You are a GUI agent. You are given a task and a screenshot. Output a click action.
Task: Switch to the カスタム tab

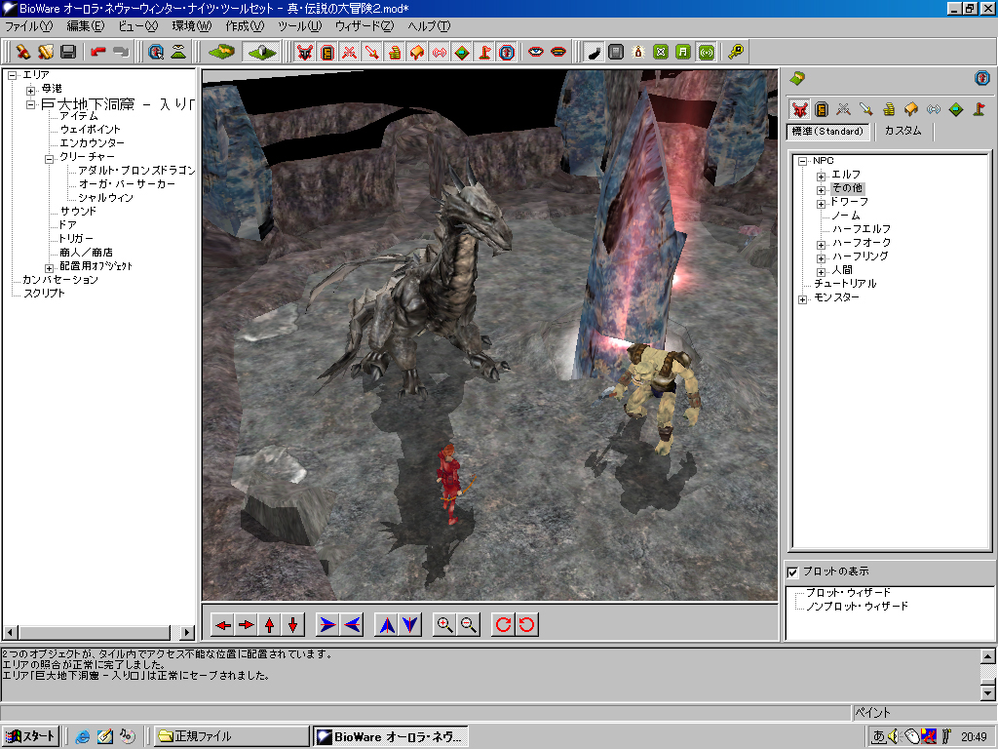click(x=902, y=131)
